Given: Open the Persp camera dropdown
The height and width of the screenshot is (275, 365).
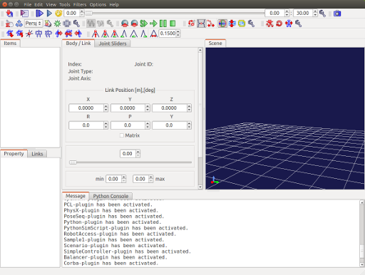Looking at the screenshot, I should tap(34, 24).
